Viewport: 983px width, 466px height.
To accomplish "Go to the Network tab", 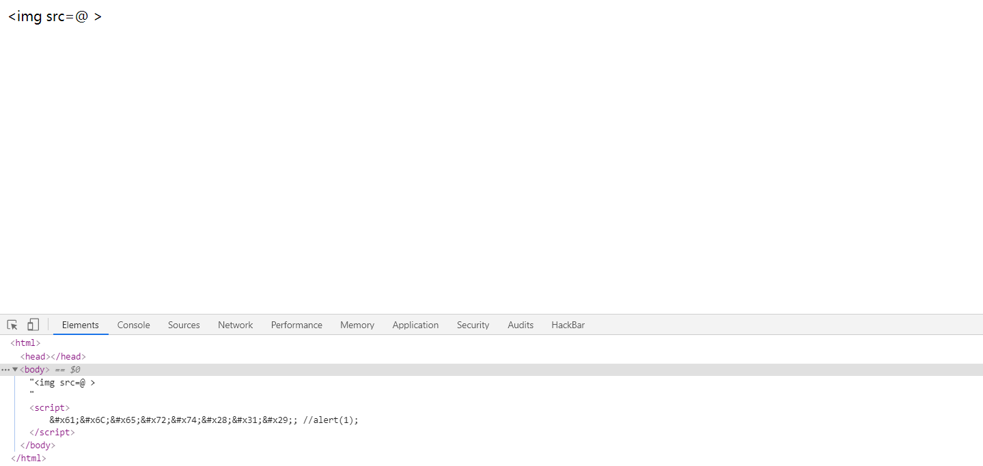I will pos(235,325).
